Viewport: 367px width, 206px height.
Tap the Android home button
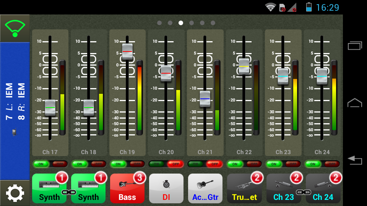click(x=355, y=103)
